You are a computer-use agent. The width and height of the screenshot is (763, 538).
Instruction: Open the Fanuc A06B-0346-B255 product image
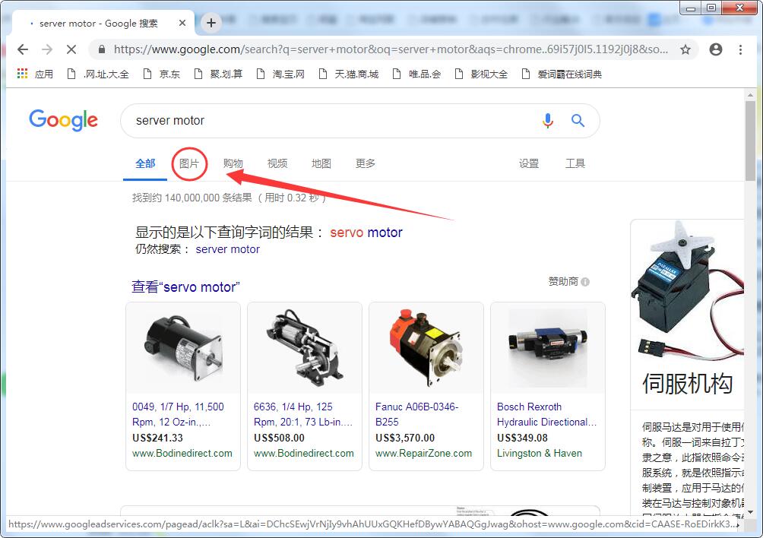pos(426,348)
